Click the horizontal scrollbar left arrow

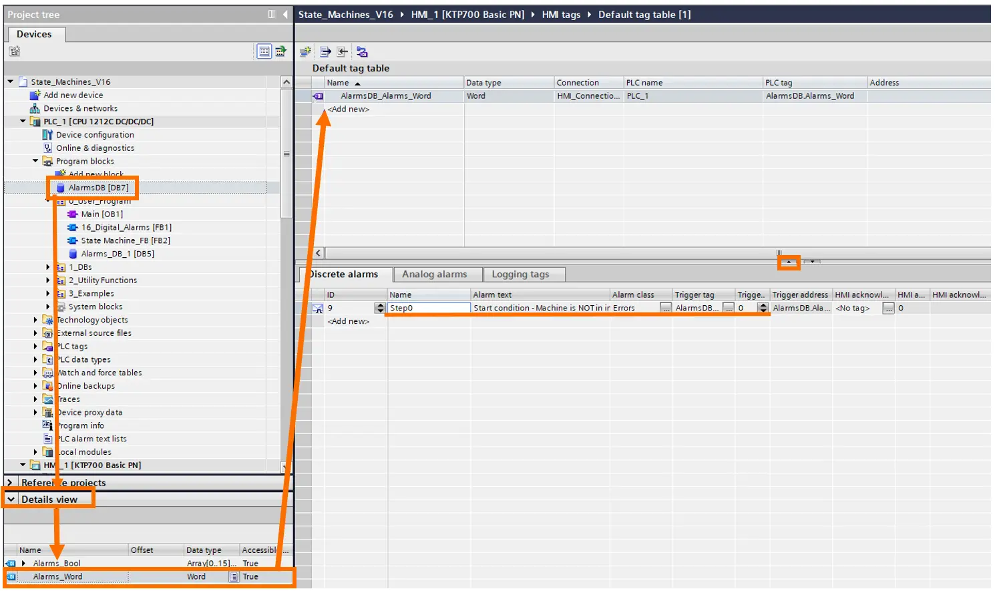point(318,253)
